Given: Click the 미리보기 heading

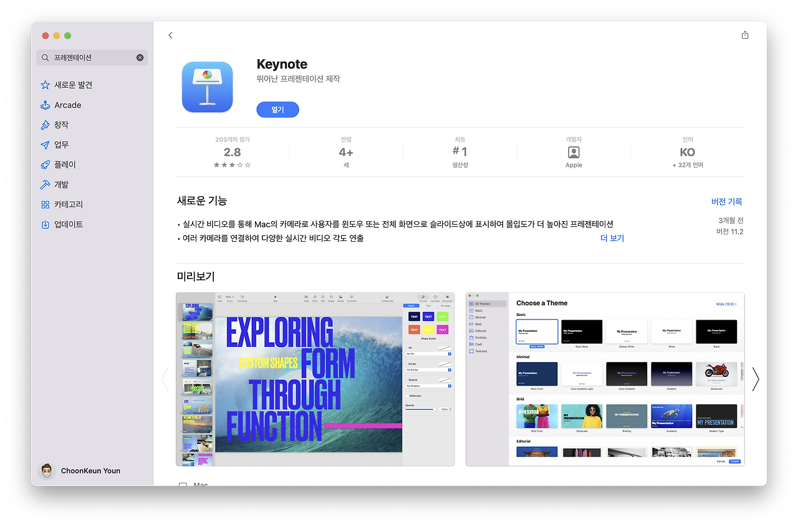Looking at the screenshot, I should [196, 277].
